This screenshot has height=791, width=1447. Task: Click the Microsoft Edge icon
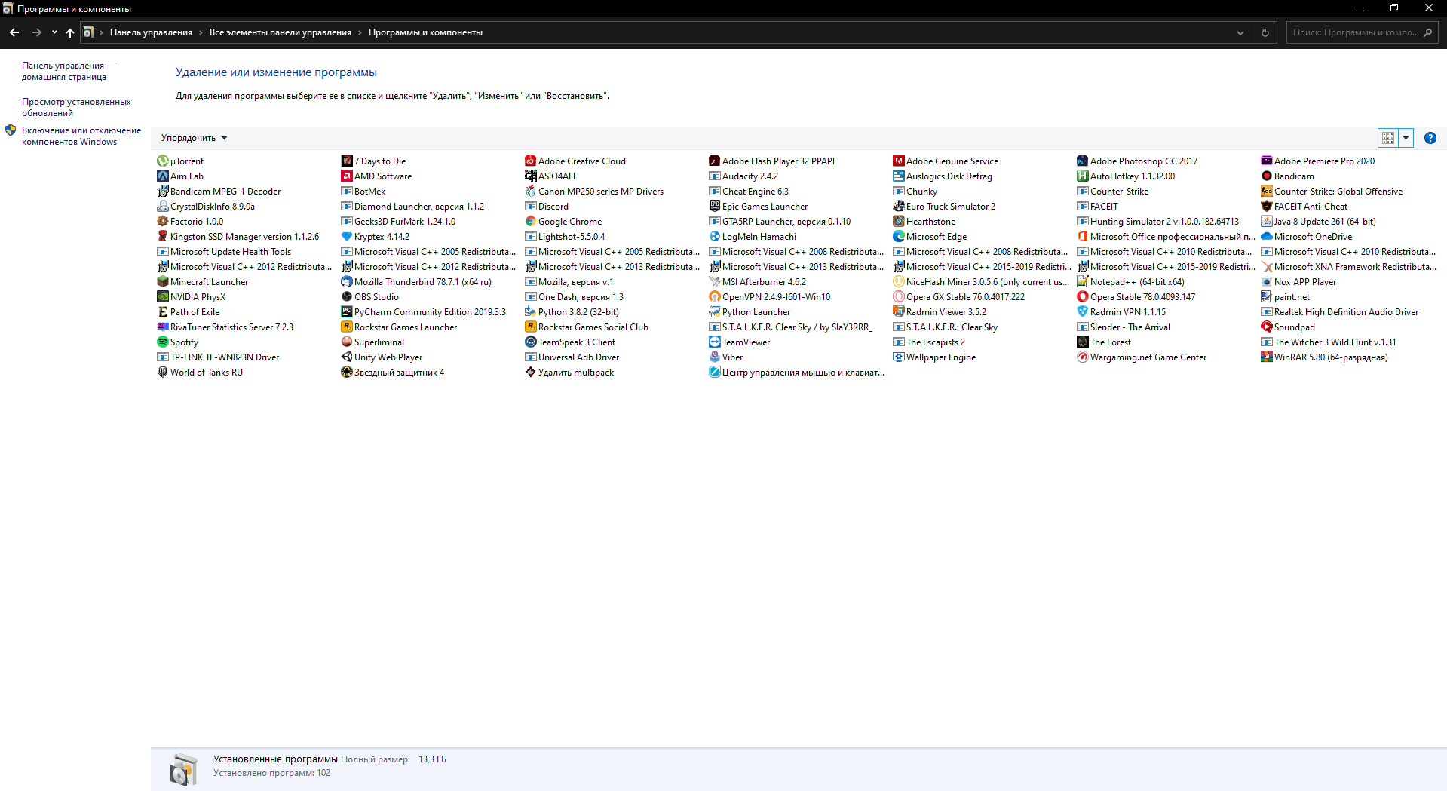[898, 236]
